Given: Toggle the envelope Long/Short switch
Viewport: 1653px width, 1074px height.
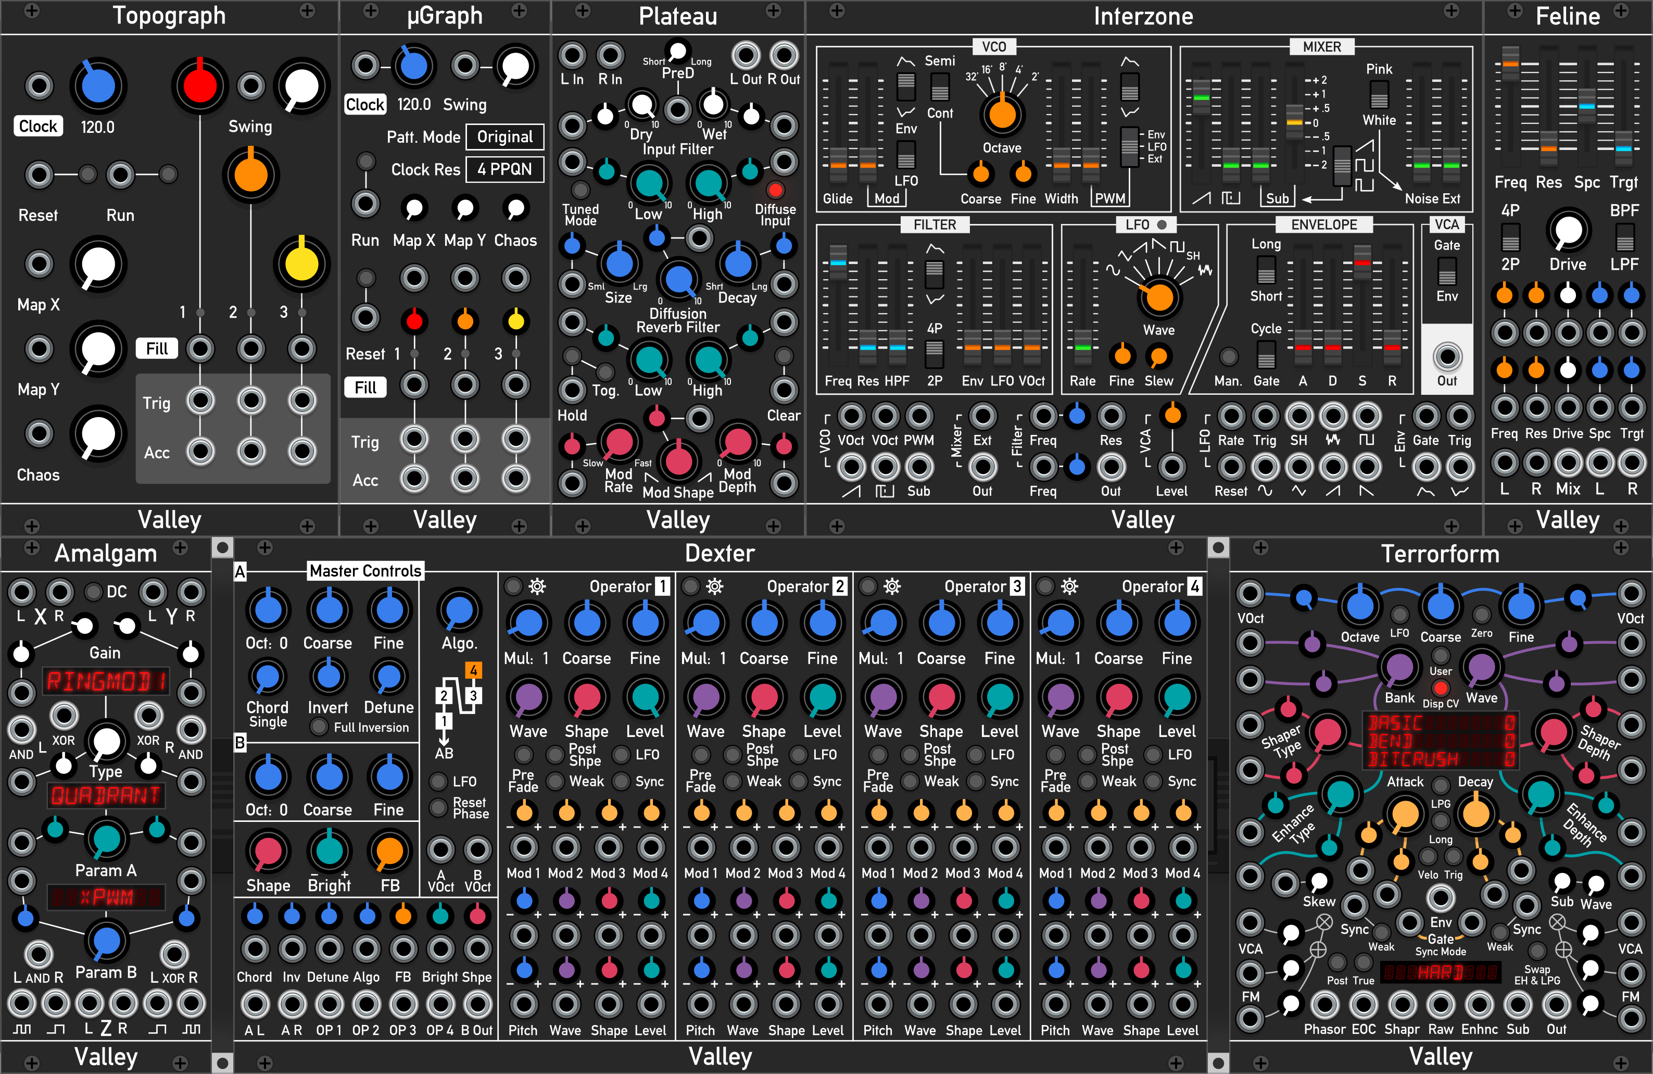Looking at the screenshot, I should (x=1266, y=270).
